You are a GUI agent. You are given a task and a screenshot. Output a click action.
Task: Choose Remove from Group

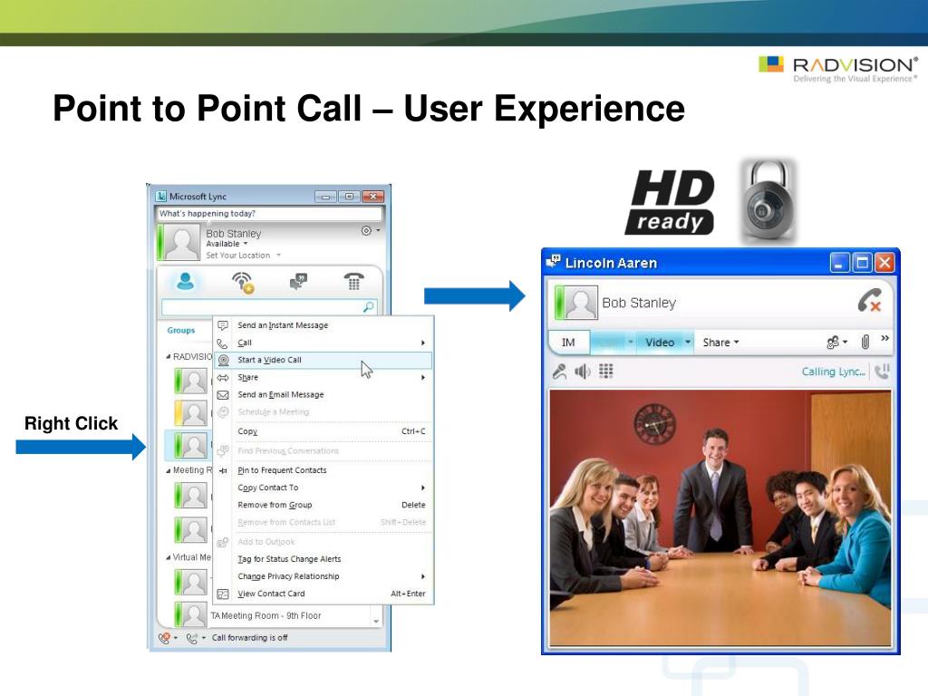pos(324,505)
